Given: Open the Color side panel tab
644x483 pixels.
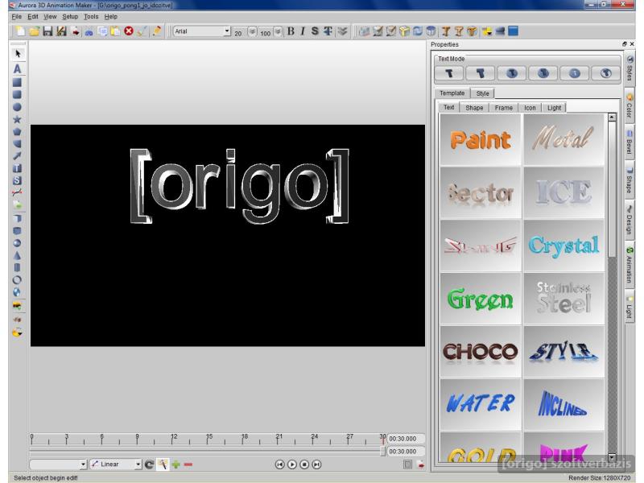Looking at the screenshot, I should [630, 106].
